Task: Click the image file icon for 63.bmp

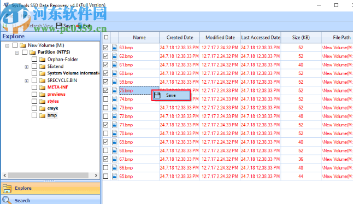Action: pos(115,48)
